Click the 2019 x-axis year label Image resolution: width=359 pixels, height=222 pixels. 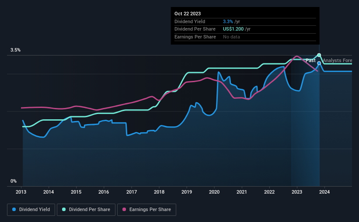coord(187,192)
